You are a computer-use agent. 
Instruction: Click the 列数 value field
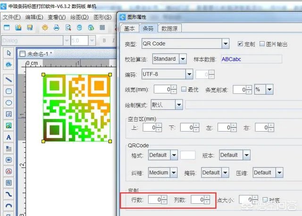tap(198, 199)
